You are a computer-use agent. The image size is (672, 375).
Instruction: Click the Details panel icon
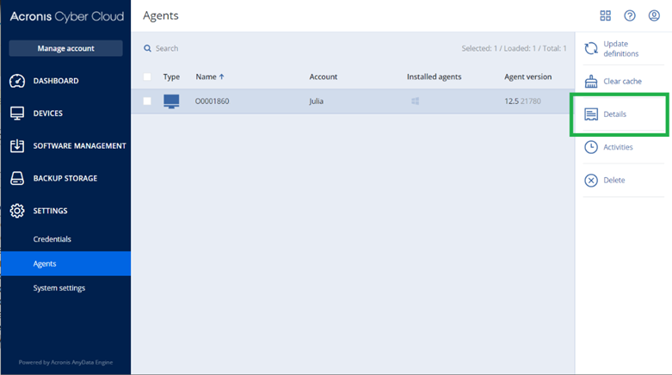[591, 114]
